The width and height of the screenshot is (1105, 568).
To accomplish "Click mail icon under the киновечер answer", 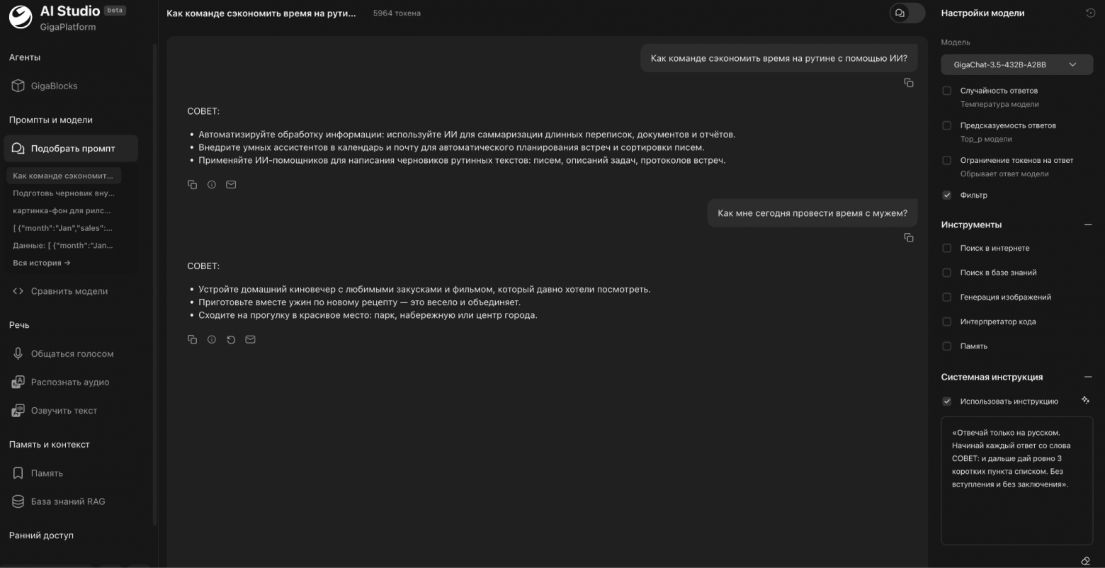I will coord(250,340).
